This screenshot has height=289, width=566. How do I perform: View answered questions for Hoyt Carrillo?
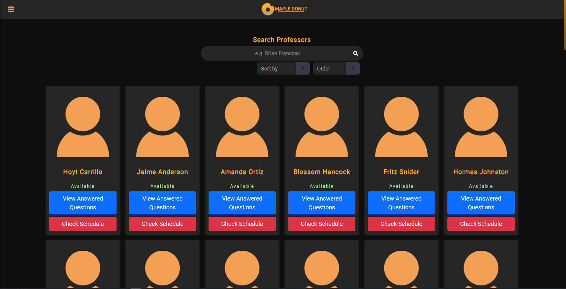point(83,203)
